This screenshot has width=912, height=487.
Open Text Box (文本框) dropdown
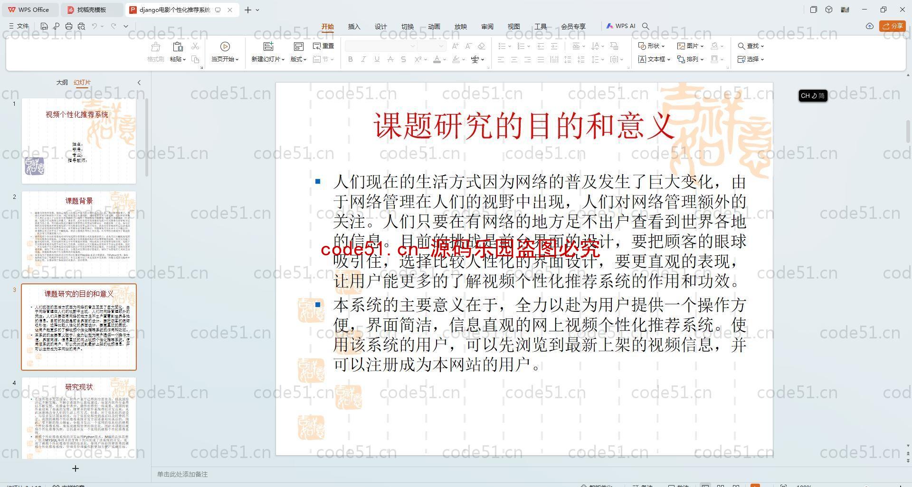654,59
